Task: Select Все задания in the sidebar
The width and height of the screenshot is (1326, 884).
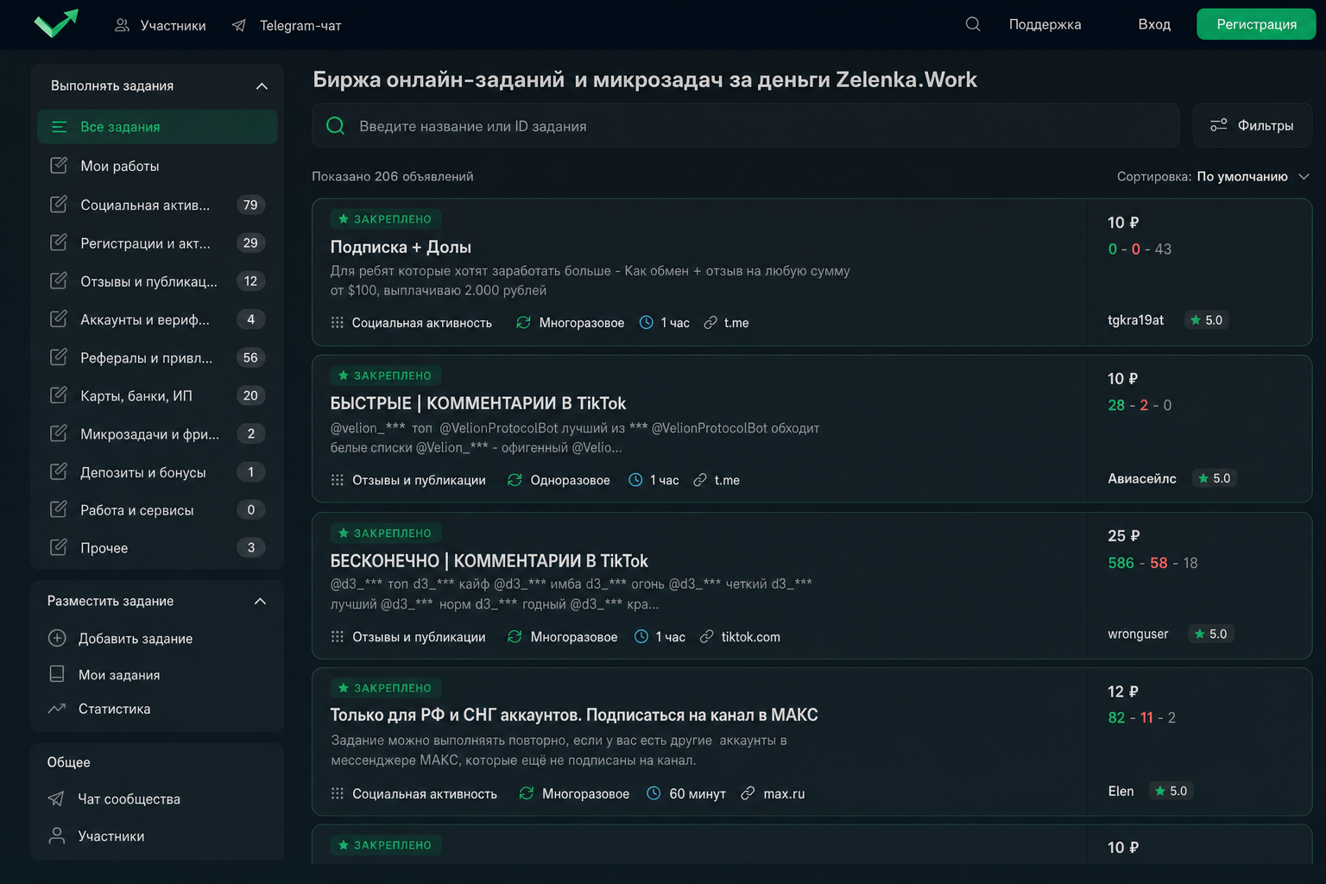Action: pos(157,127)
